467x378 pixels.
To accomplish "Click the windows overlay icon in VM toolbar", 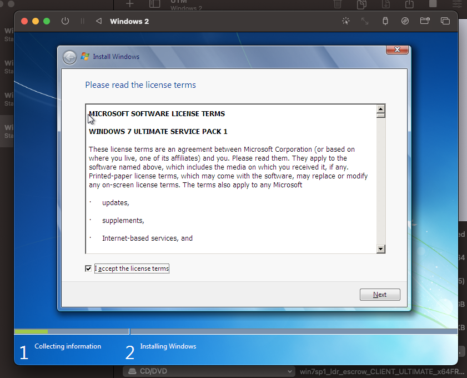I will (445, 21).
